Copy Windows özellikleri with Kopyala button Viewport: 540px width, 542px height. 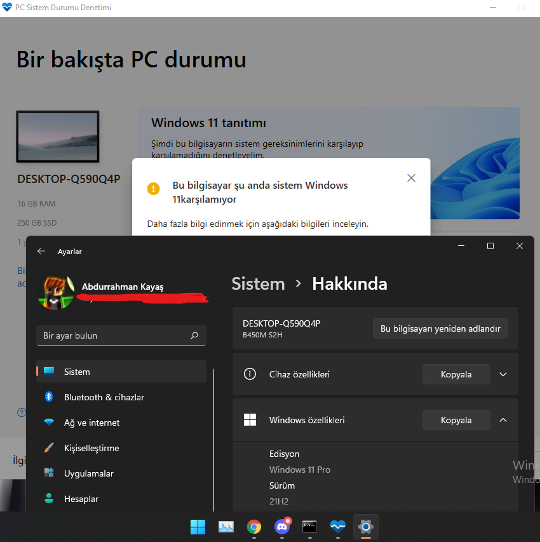tap(456, 420)
